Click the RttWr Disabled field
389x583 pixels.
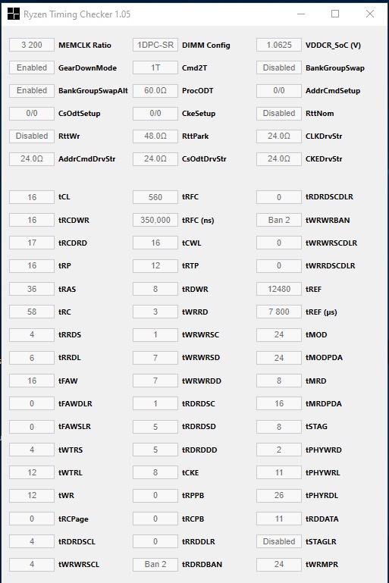32,136
